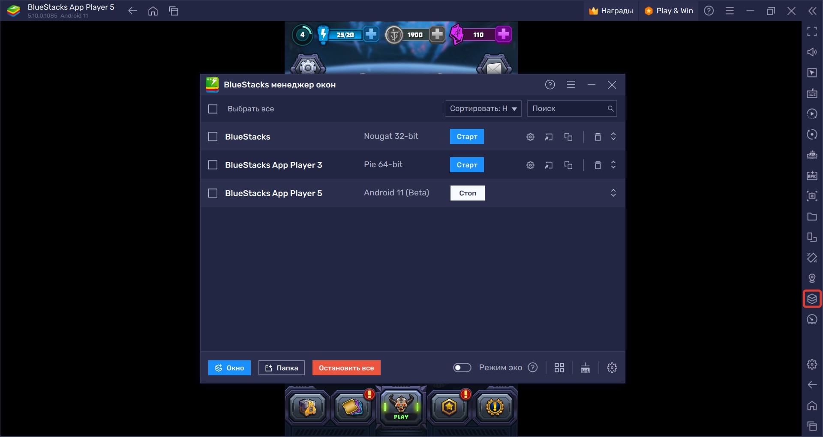Select the BlueStacks Nougat instance checkbox

pos(213,137)
